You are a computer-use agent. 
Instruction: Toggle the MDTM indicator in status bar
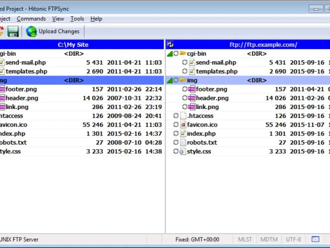click(269, 239)
